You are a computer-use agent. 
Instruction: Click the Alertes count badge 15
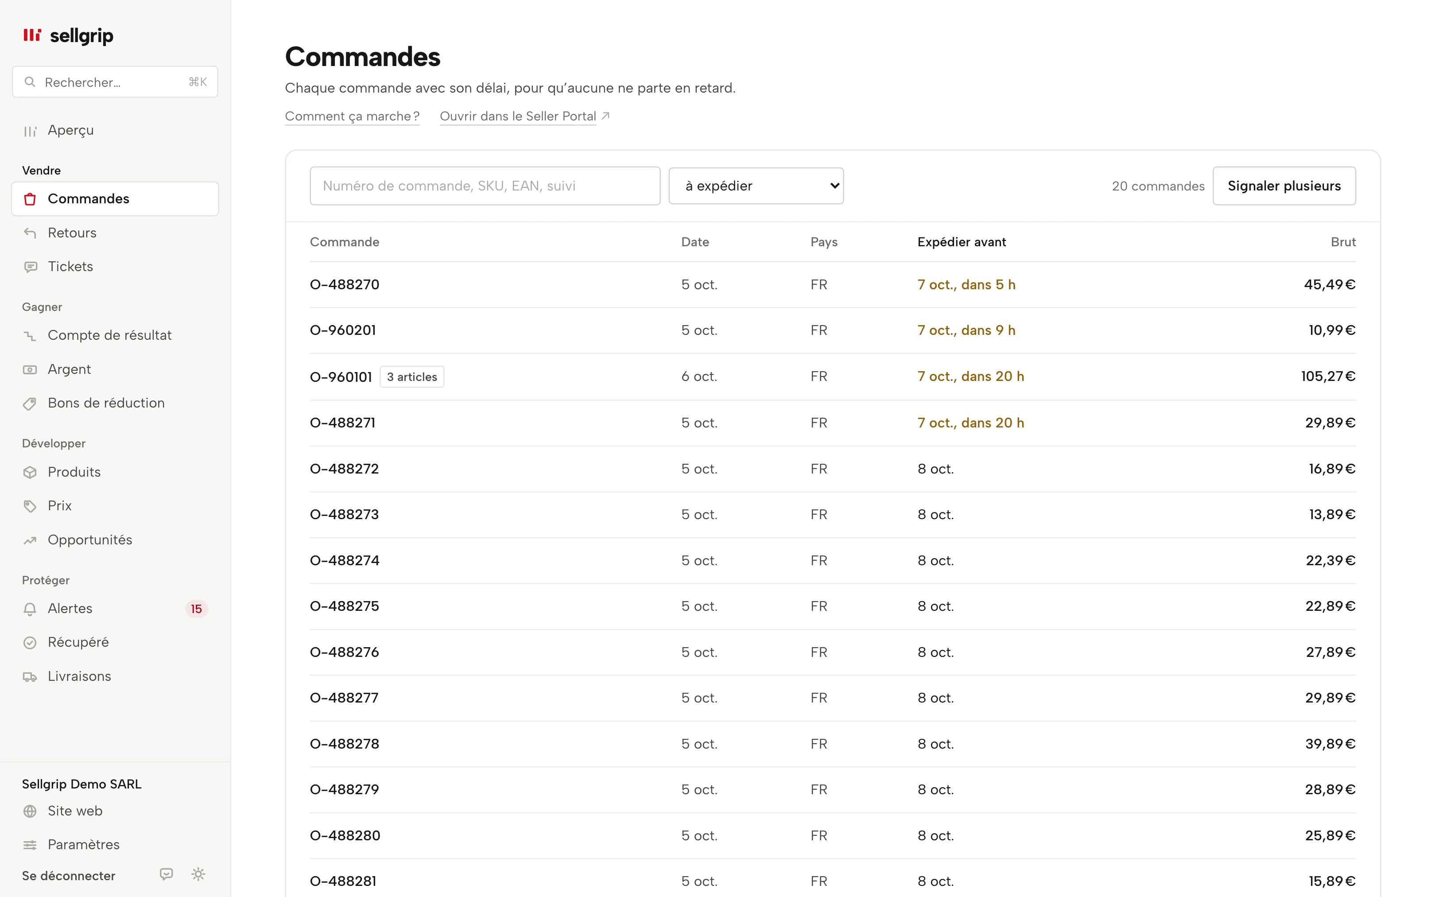pos(196,609)
